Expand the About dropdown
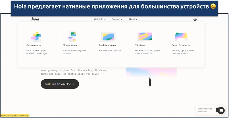This screenshot has width=229, height=118. 133,19
